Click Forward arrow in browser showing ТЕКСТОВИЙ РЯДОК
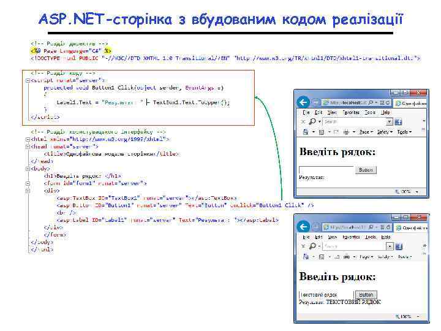The width and height of the screenshot is (441, 331). coord(316,227)
